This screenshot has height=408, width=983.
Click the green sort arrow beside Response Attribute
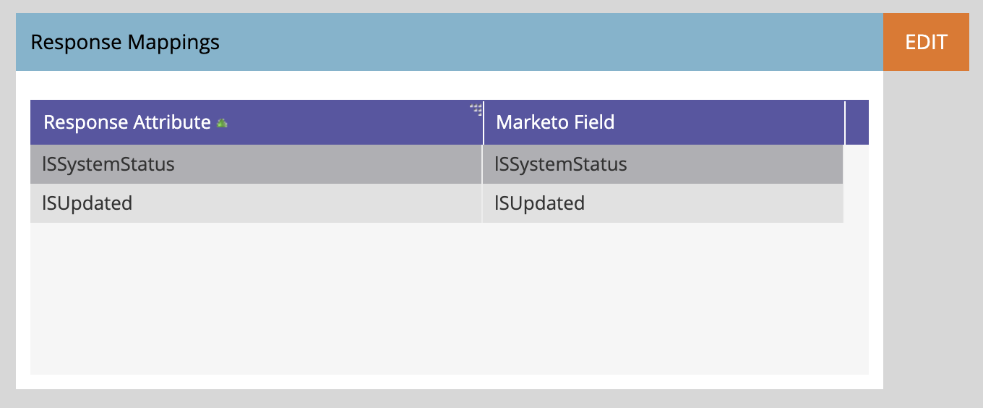222,123
